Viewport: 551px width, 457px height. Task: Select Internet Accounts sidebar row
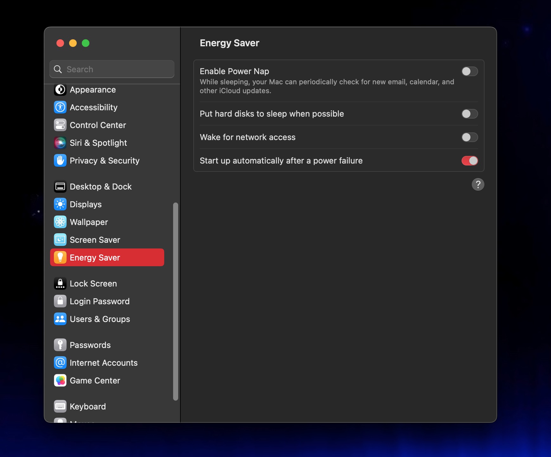click(107, 363)
